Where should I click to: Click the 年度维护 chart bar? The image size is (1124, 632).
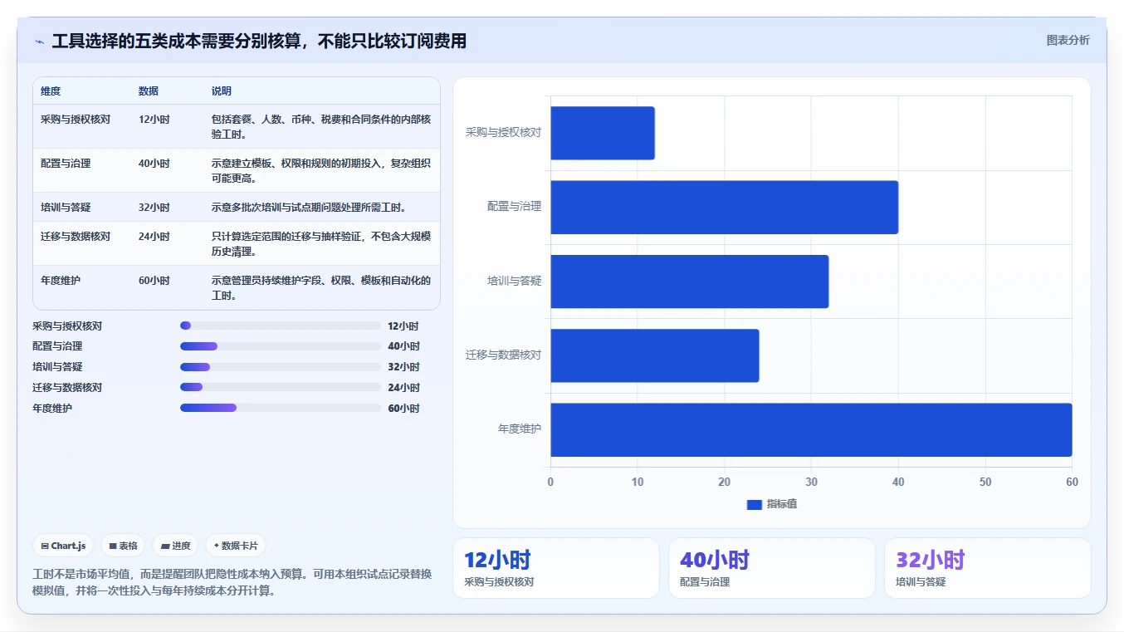click(811, 429)
